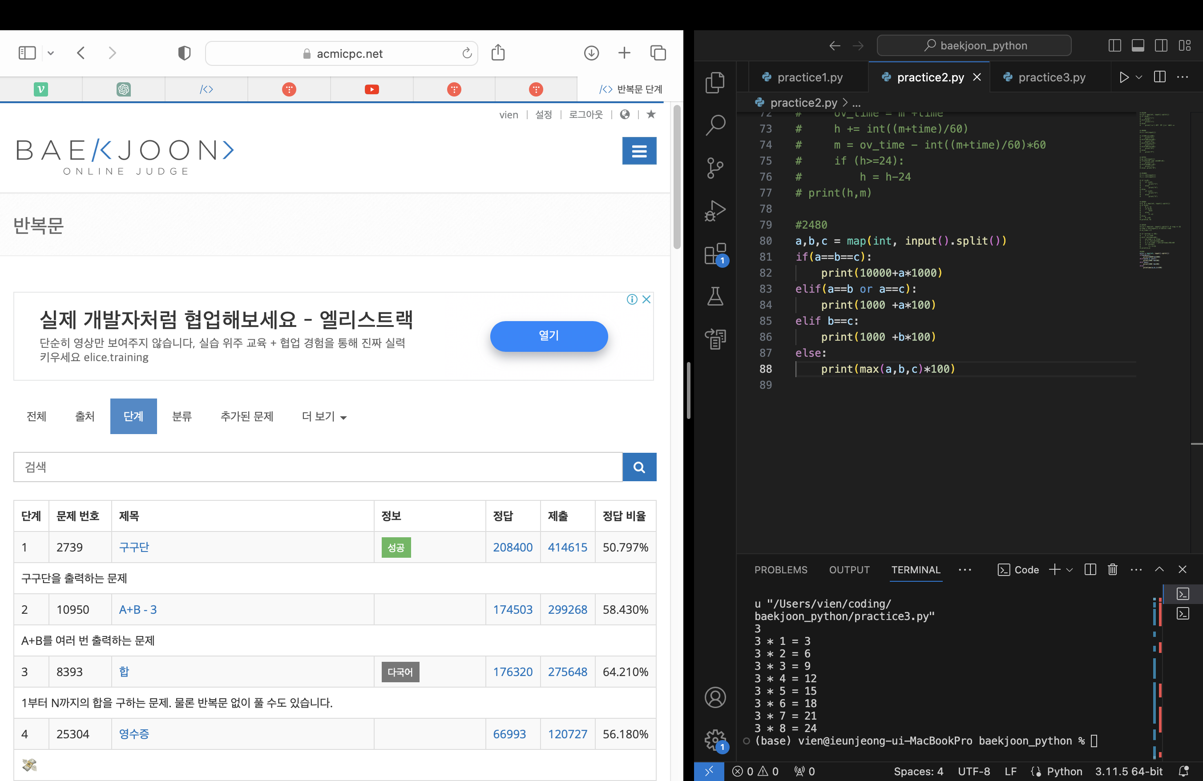Click the blue 열기 ad button

pyautogui.click(x=549, y=335)
